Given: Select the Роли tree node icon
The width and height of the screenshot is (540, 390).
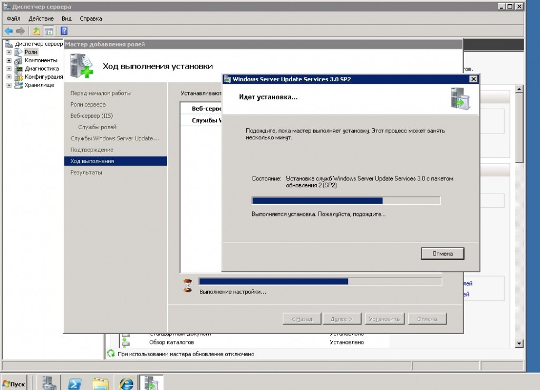Looking at the screenshot, I should coord(18,52).
